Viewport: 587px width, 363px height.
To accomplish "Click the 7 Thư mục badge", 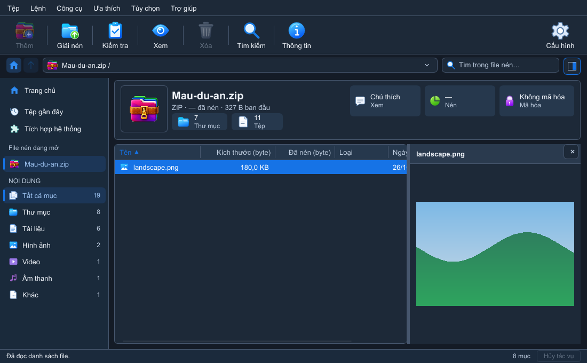I will [x=200, y=122].
